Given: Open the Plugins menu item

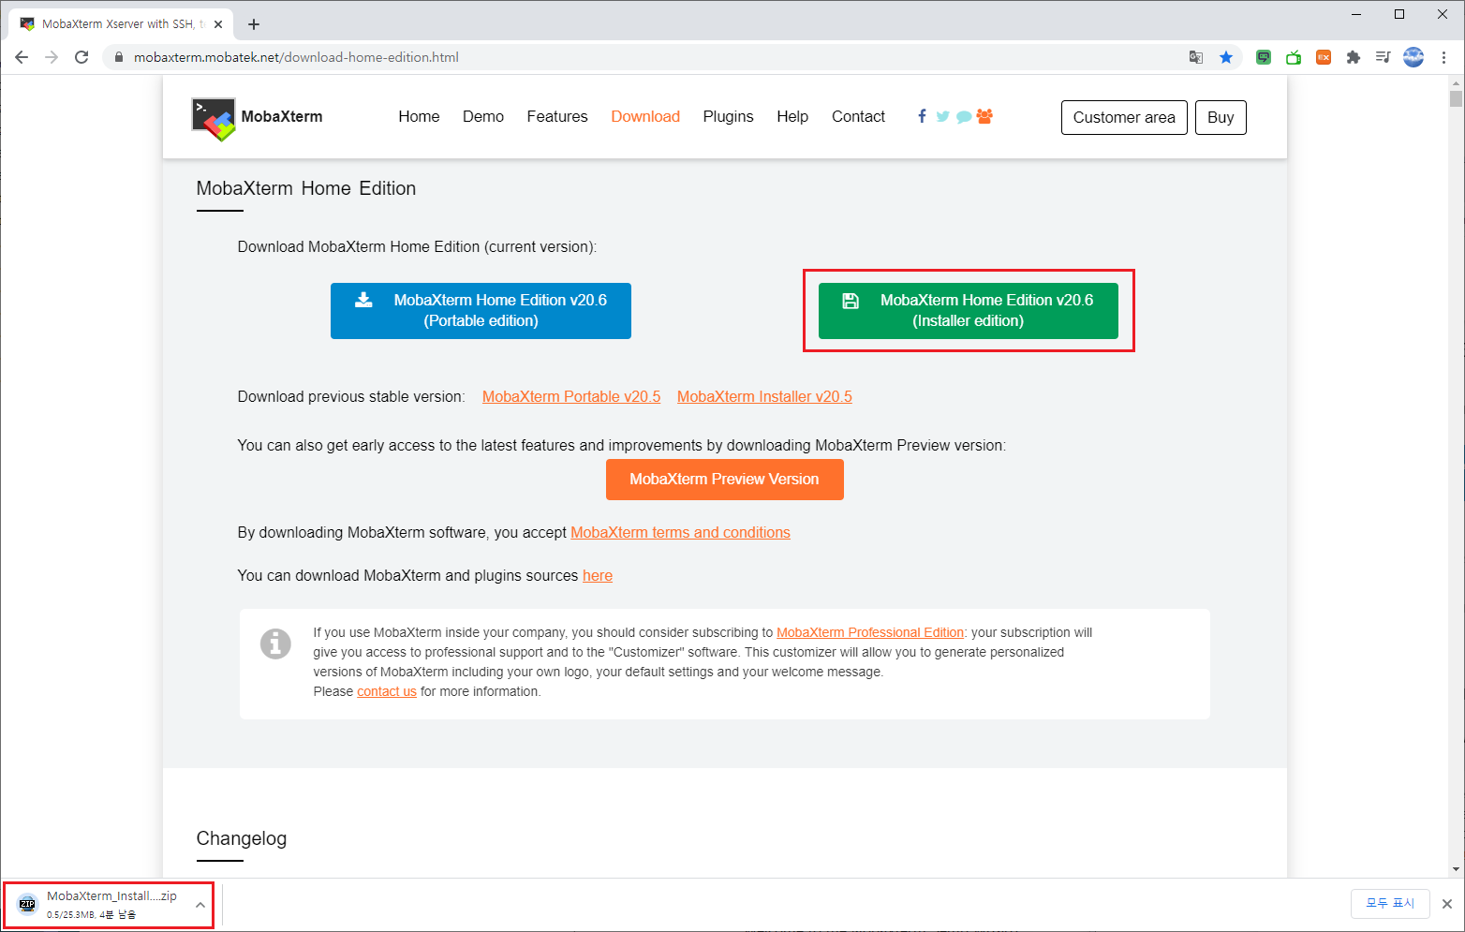Looking at the screenshot, I should point(728,116).
